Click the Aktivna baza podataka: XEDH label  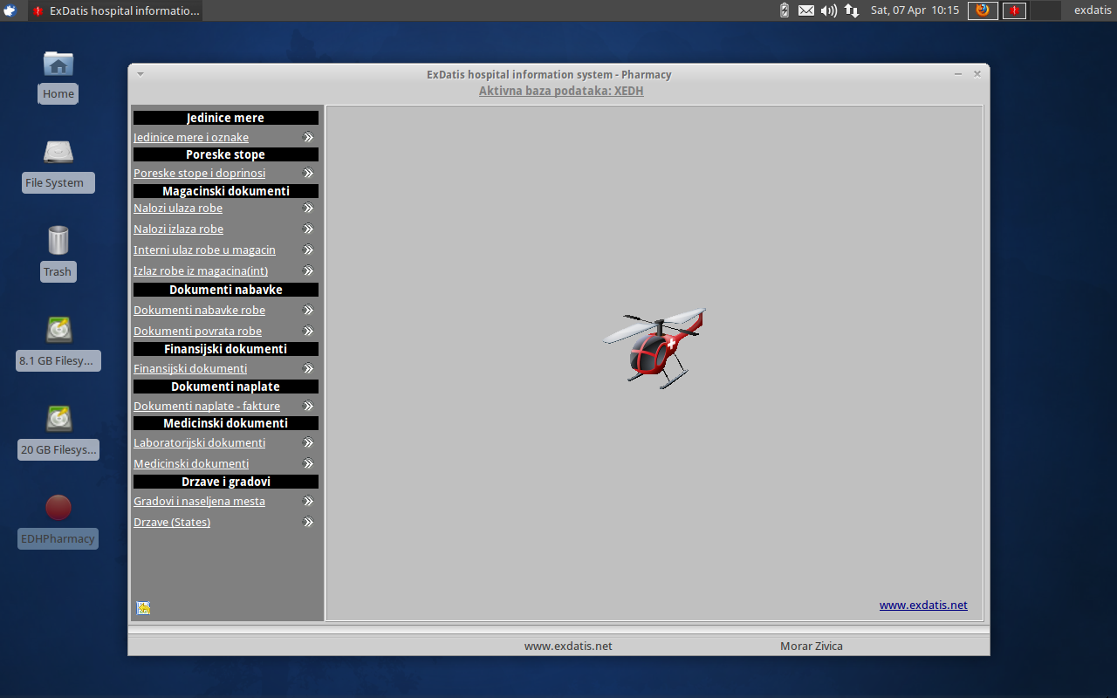[x=561, y=91]
